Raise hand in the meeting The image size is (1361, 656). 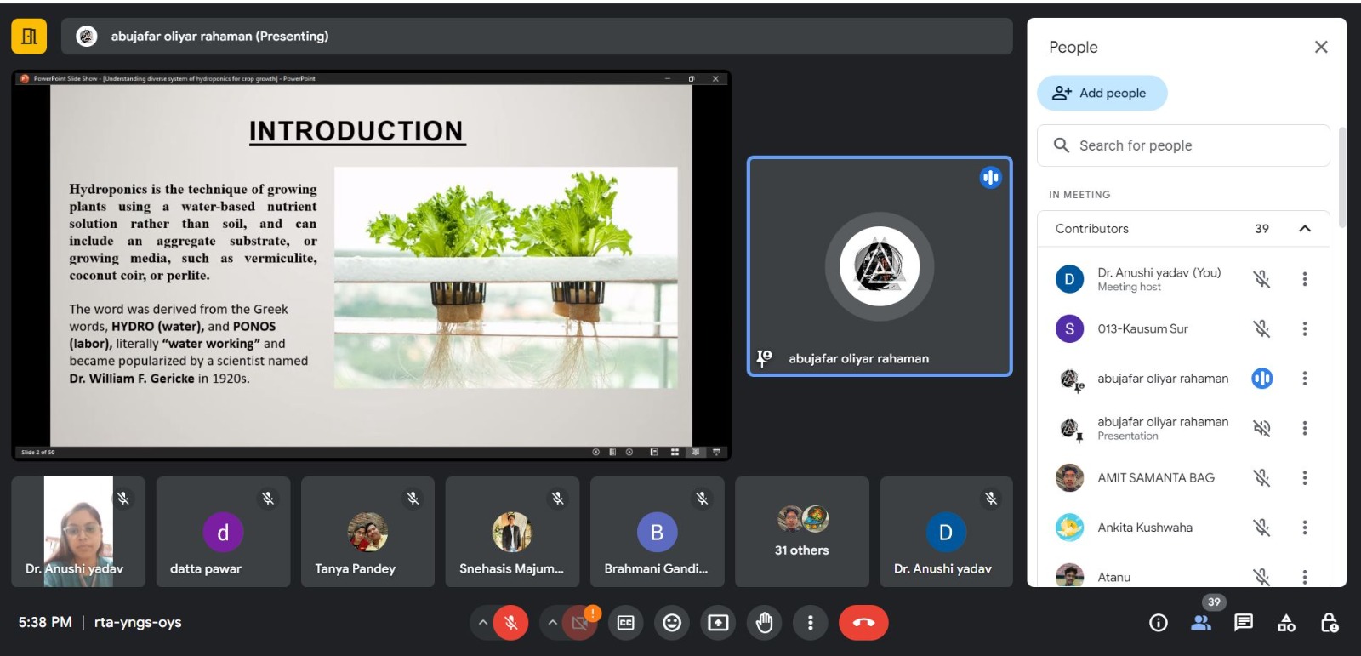(764, 623)
